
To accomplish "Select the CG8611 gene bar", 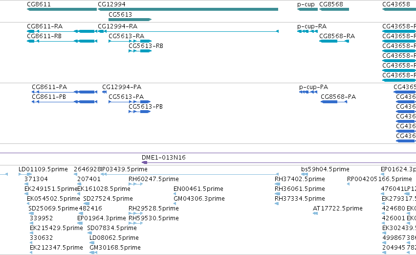I will pos(62,9).
